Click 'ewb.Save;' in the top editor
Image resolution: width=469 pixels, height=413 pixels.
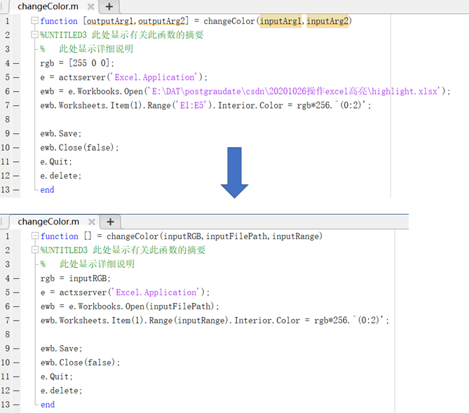pyautogui.click(x=61, y=133)
